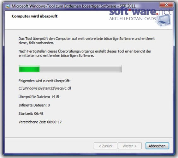Click the 'Das Tool überprüft den Computer' paragraph
The height and width of the screenshot is (158, 178).
point(86,41)
